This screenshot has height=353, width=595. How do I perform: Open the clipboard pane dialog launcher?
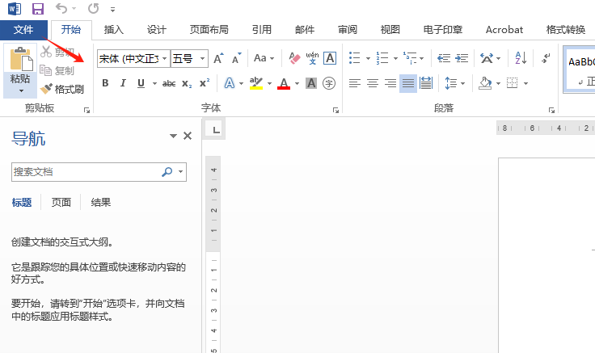[x=87, y=111]
